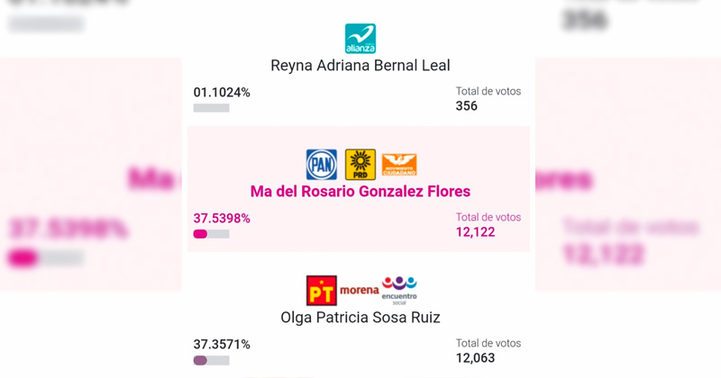The image size is (721, 378).
Task: Click the Movimiento Ciudadano orange logo
Action: (x=399, y=165)
